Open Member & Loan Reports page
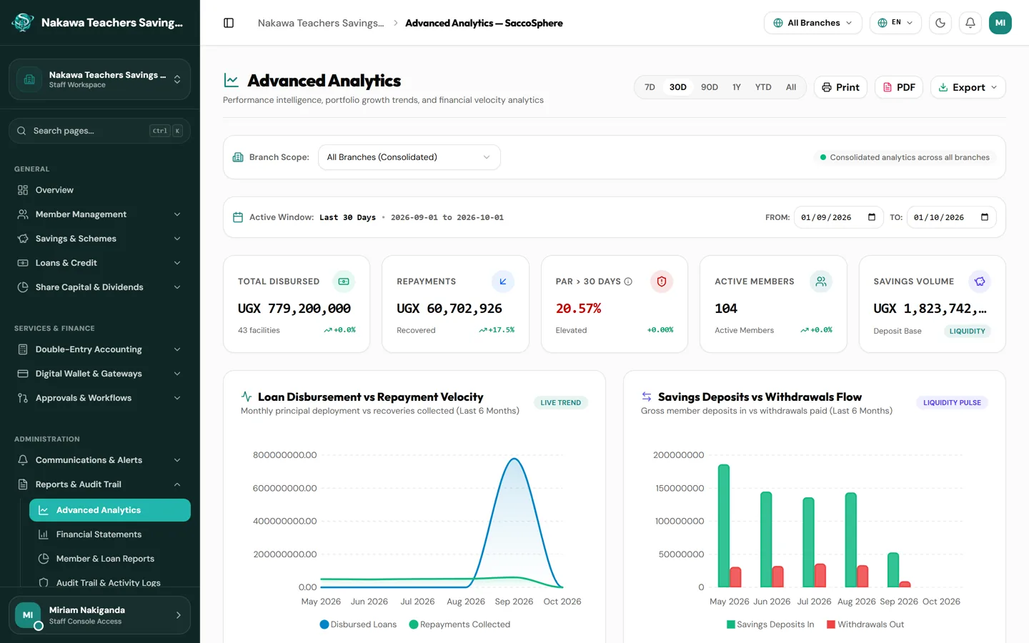Screen dimensions: 1029x643 (x=110, y=559)
